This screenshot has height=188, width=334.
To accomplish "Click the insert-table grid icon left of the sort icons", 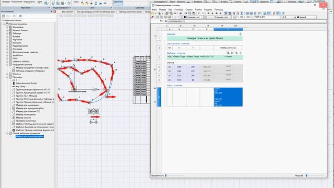I will point(230,13).
